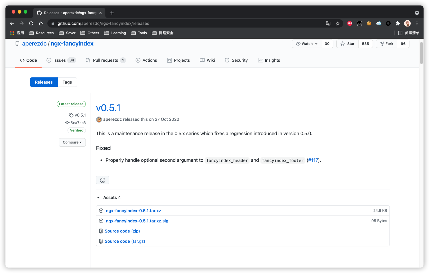429x273 pixels.
Task: Add an emoji reaction to the release
Action: (102, 180)
